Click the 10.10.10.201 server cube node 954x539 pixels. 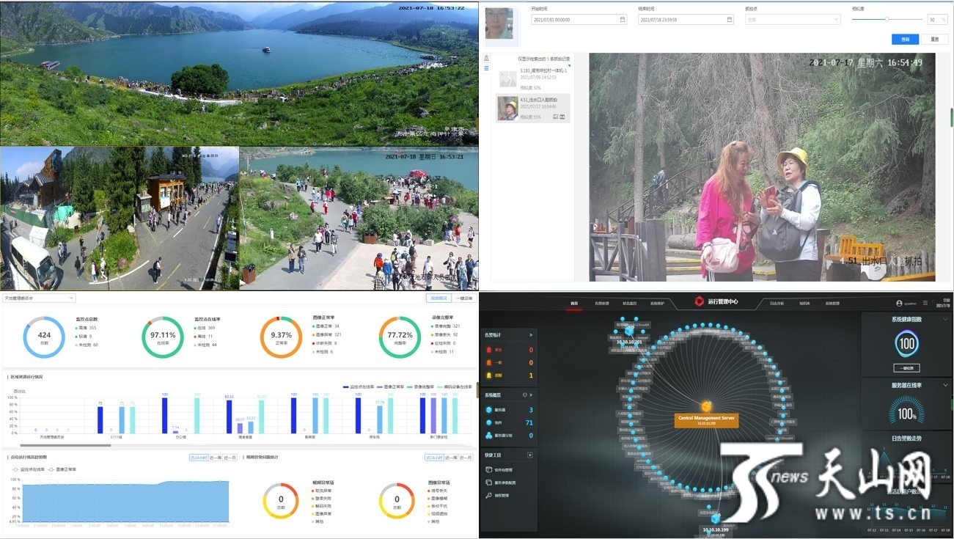click(628, 331)
